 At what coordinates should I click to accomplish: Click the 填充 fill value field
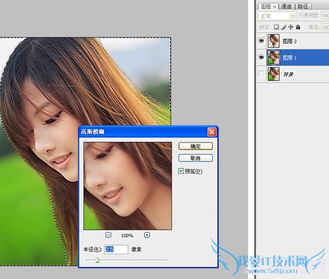tap(325, 27)
